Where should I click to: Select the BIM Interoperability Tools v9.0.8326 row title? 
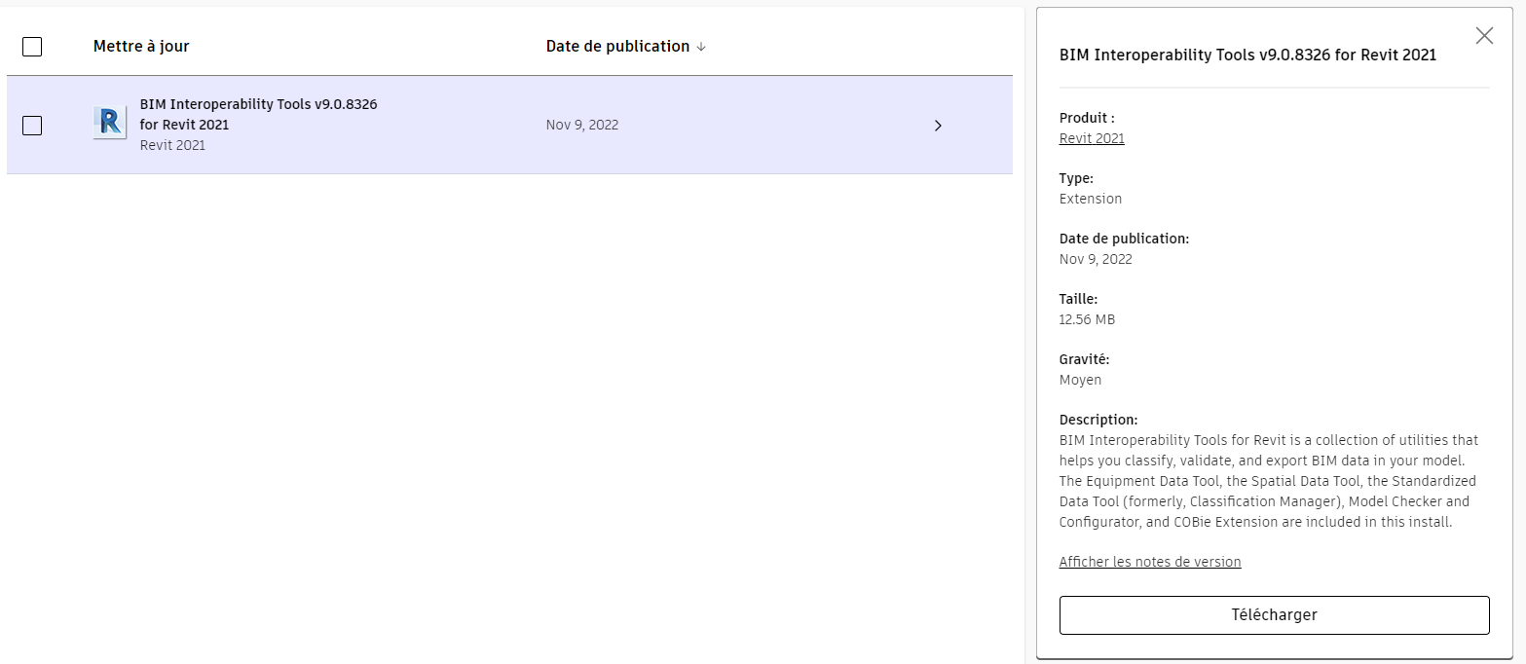tap(258, 114)
